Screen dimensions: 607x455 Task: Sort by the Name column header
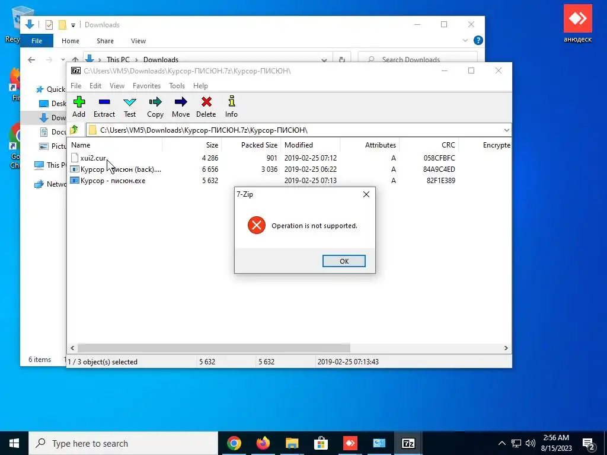tap(114, 145)
